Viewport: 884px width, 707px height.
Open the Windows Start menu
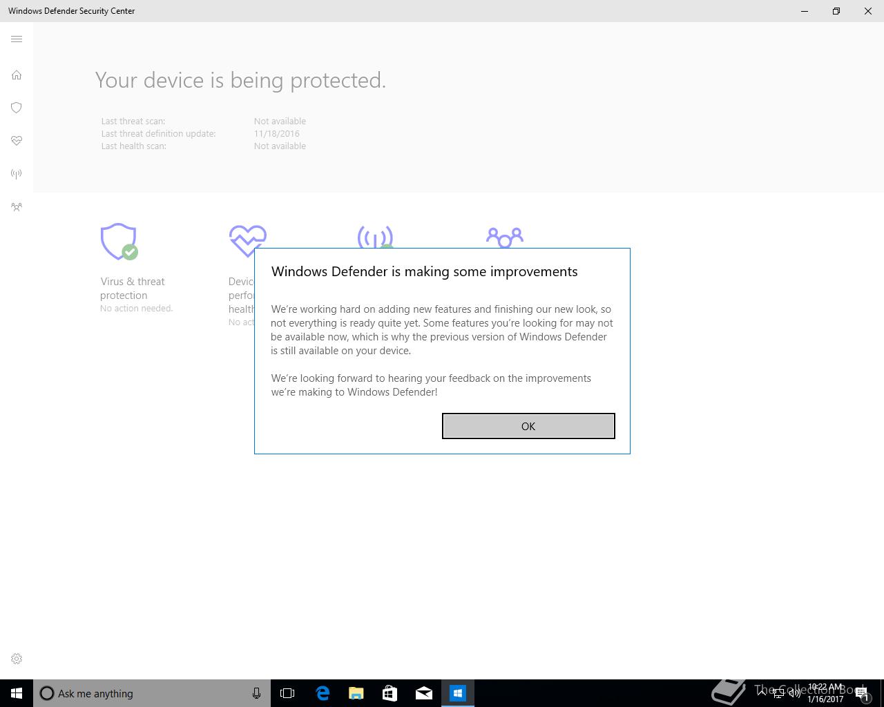click(x=17, y=693)
